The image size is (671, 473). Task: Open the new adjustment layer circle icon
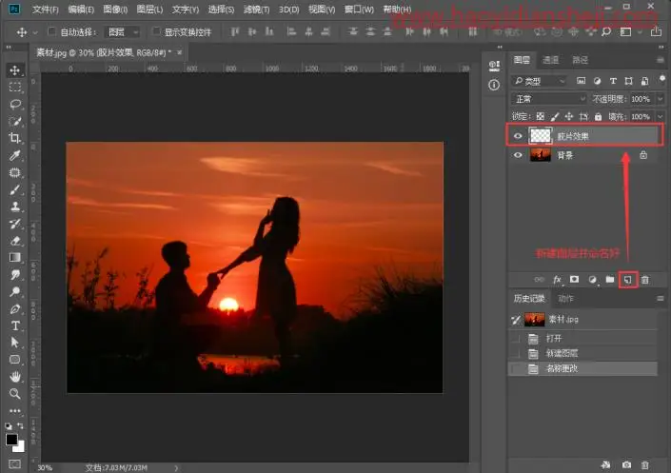pos(592,280)
